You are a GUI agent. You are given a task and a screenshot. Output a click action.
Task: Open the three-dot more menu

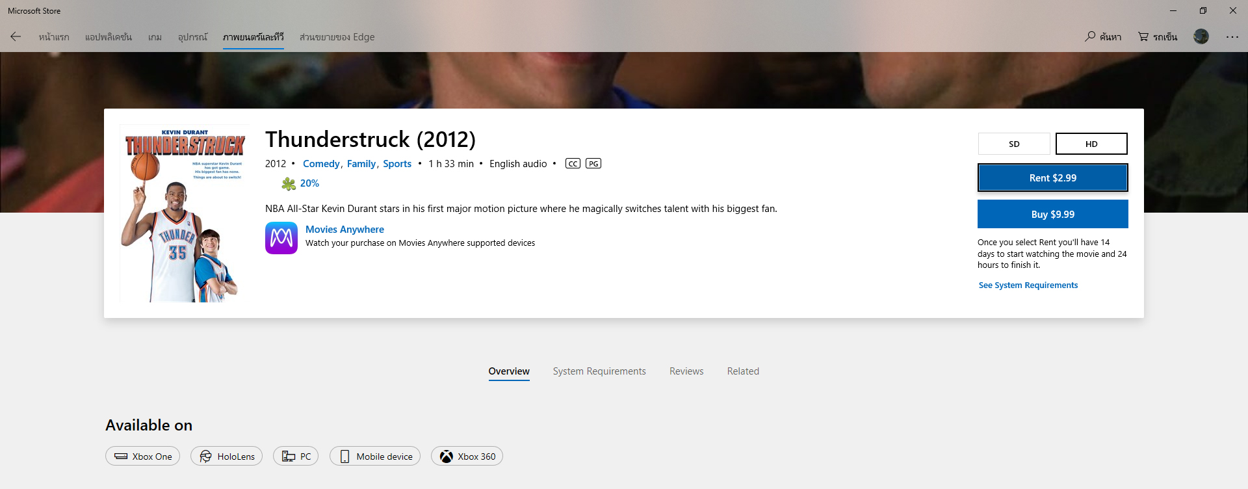(1232, 37)
